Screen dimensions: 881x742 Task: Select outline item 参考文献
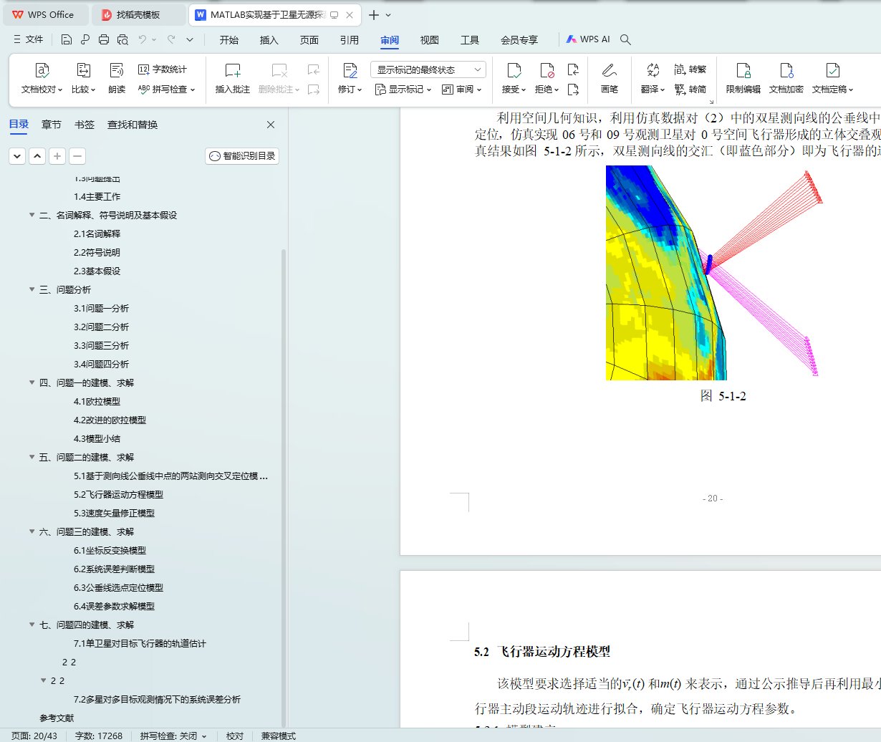pyautogui.click(x=57, y=718)
